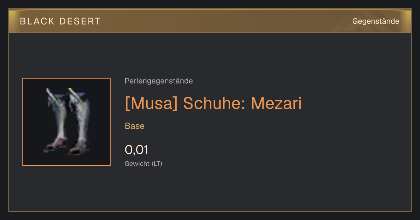
Task: Open the Gegenstände section link
Action: [x=376, y=21]
